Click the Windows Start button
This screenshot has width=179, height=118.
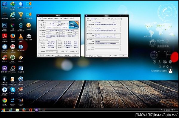pos(3,110)
